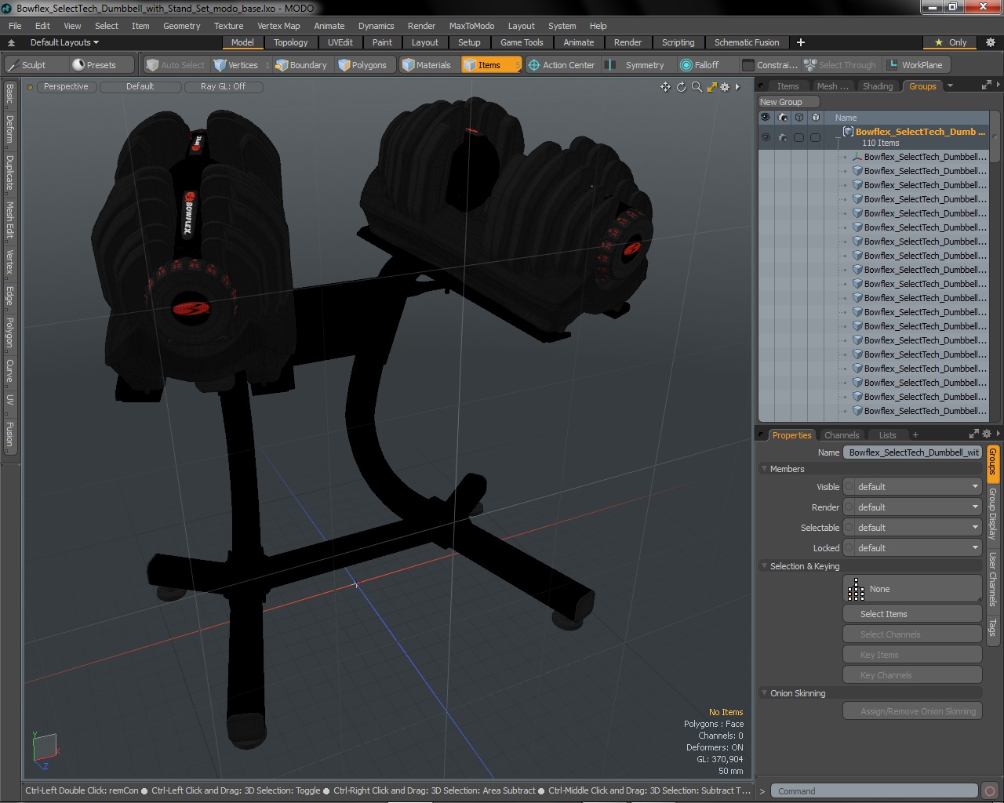Select the Bowflex_SelectTech_Dumb group item
Viewport: 1004px width, 803px height.
pos(919,132)
